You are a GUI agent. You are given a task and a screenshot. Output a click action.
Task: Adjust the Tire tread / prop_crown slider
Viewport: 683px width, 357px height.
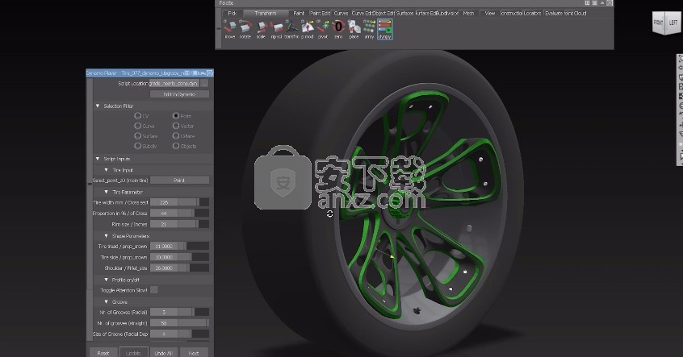(x=193, y=246)
